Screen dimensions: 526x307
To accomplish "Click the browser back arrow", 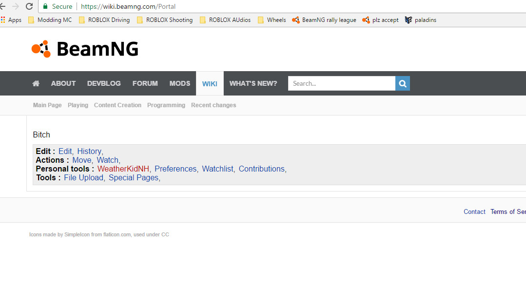I will [x=3, y=6].
